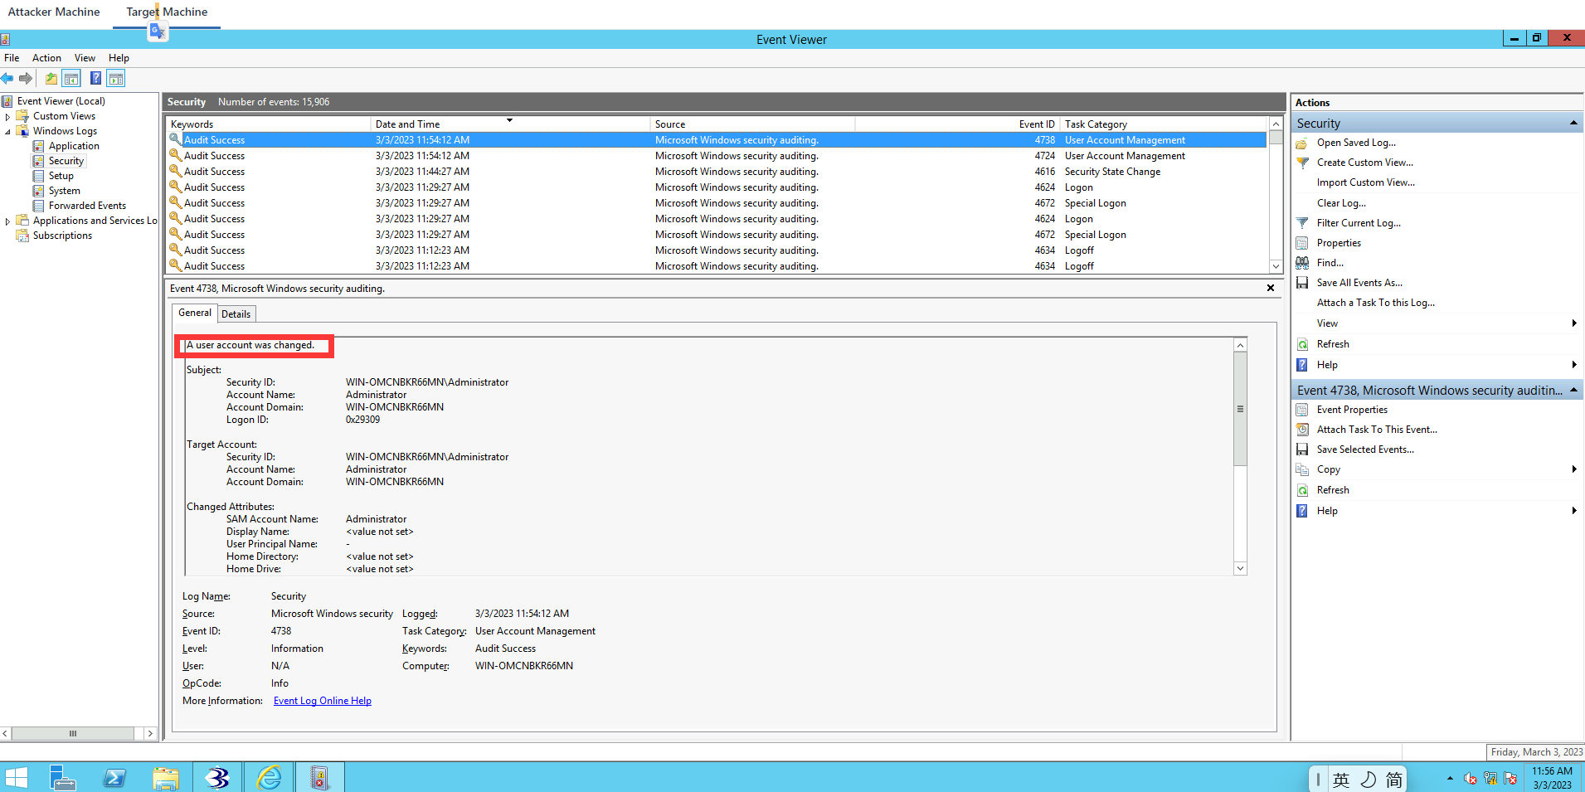Close the event preview pane
Image resolution: width=1585 pixels, height=792 pixels.
[1271, 288]
